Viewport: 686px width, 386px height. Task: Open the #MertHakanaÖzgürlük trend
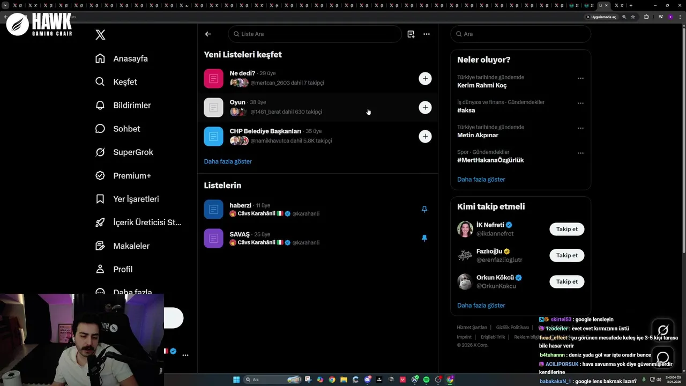(490, 160)
